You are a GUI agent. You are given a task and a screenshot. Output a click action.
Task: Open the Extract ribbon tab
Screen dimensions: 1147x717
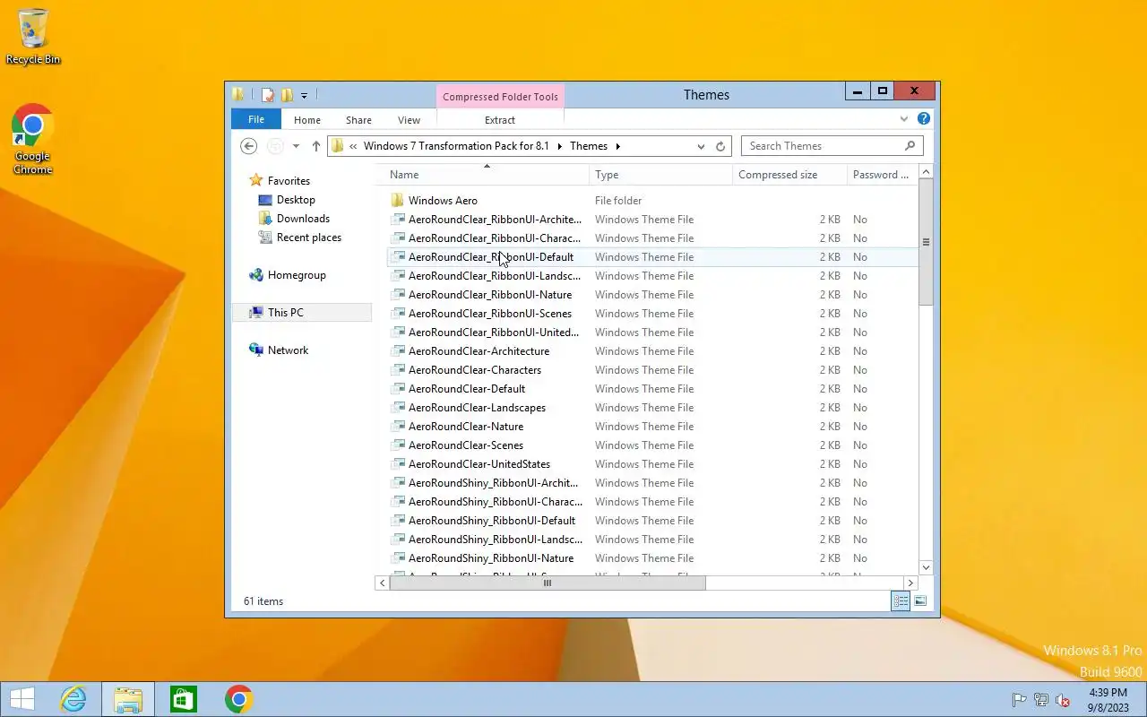500,120
